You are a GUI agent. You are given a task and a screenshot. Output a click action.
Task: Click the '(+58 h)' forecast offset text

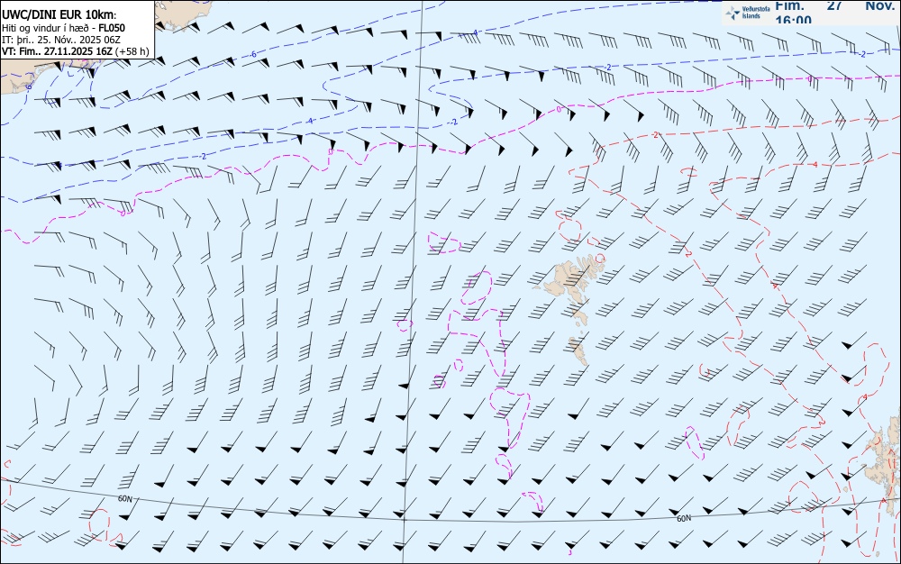[x=132, y=51]
